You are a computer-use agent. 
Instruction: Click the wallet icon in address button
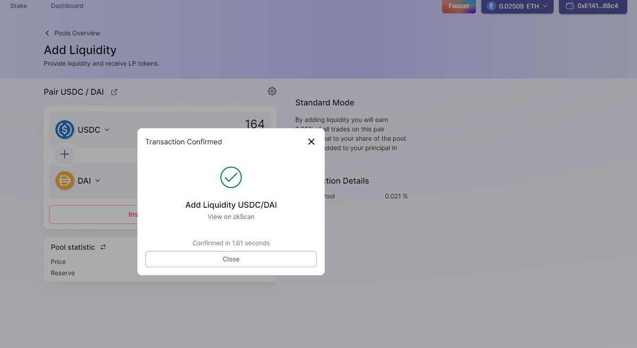click(570, 6)
